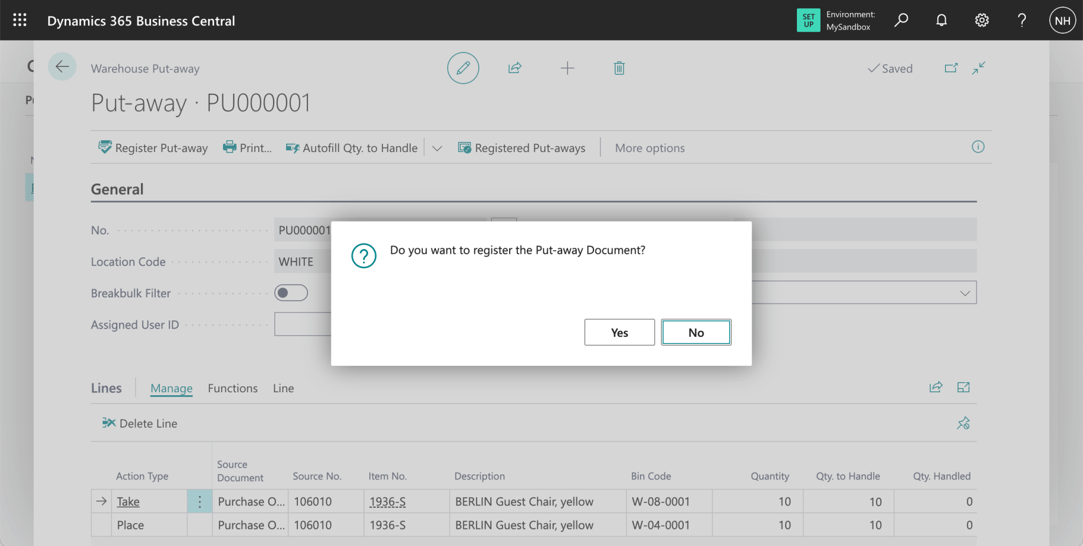The width and height of the screenshot is (1083, 546).
Task: Open the dropdown on the right field
Action: tap(964, 293)
